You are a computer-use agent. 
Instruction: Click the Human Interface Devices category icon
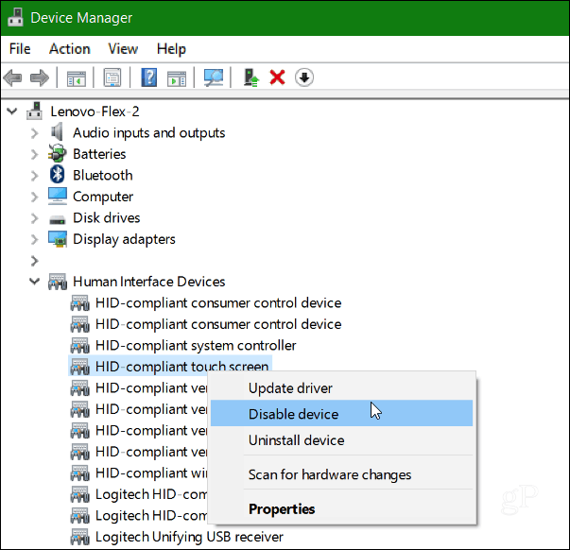pyautogui.click(x=58, y=282)
